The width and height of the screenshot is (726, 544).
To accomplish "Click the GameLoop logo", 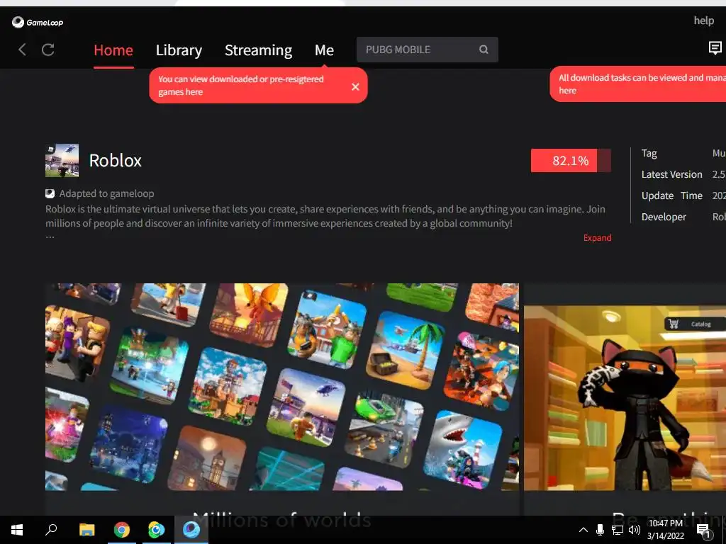I will [x=38, y=22].
